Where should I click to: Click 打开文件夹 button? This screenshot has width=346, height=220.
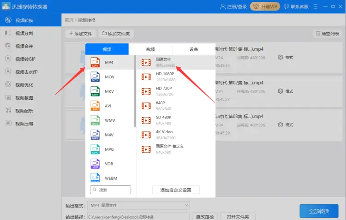(x=238, y=217)
